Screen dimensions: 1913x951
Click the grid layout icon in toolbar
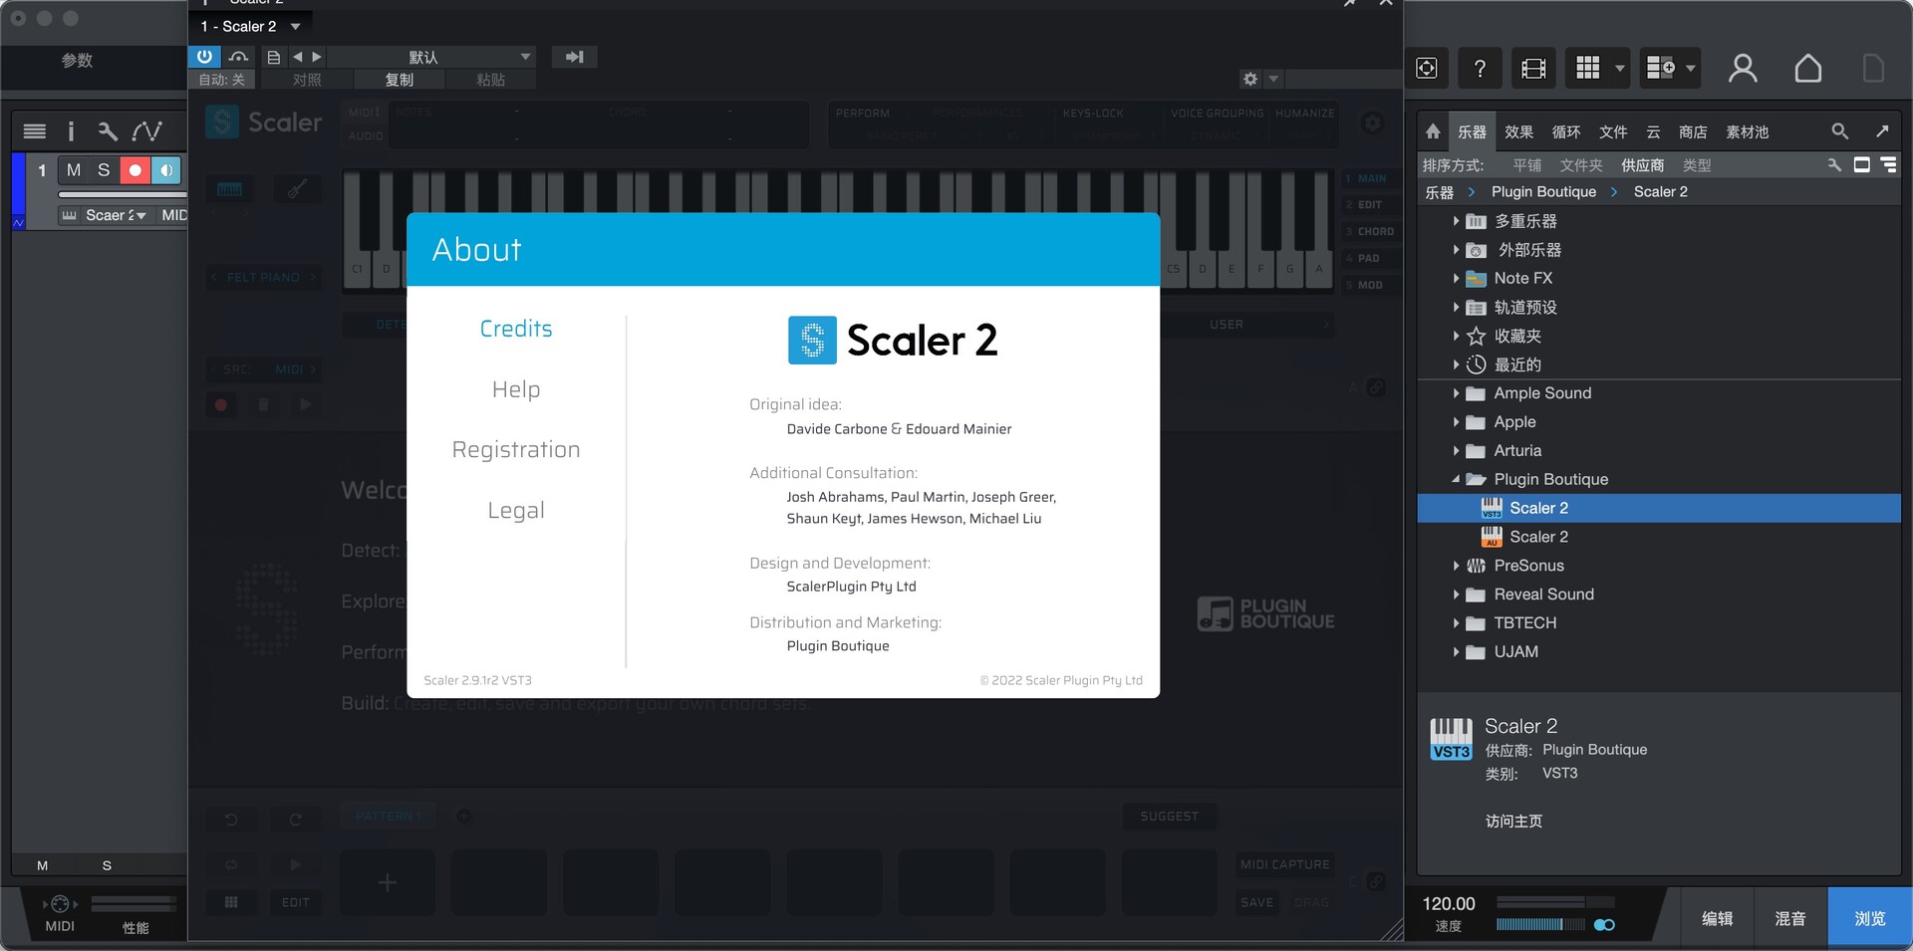(x=1587, y=68)
